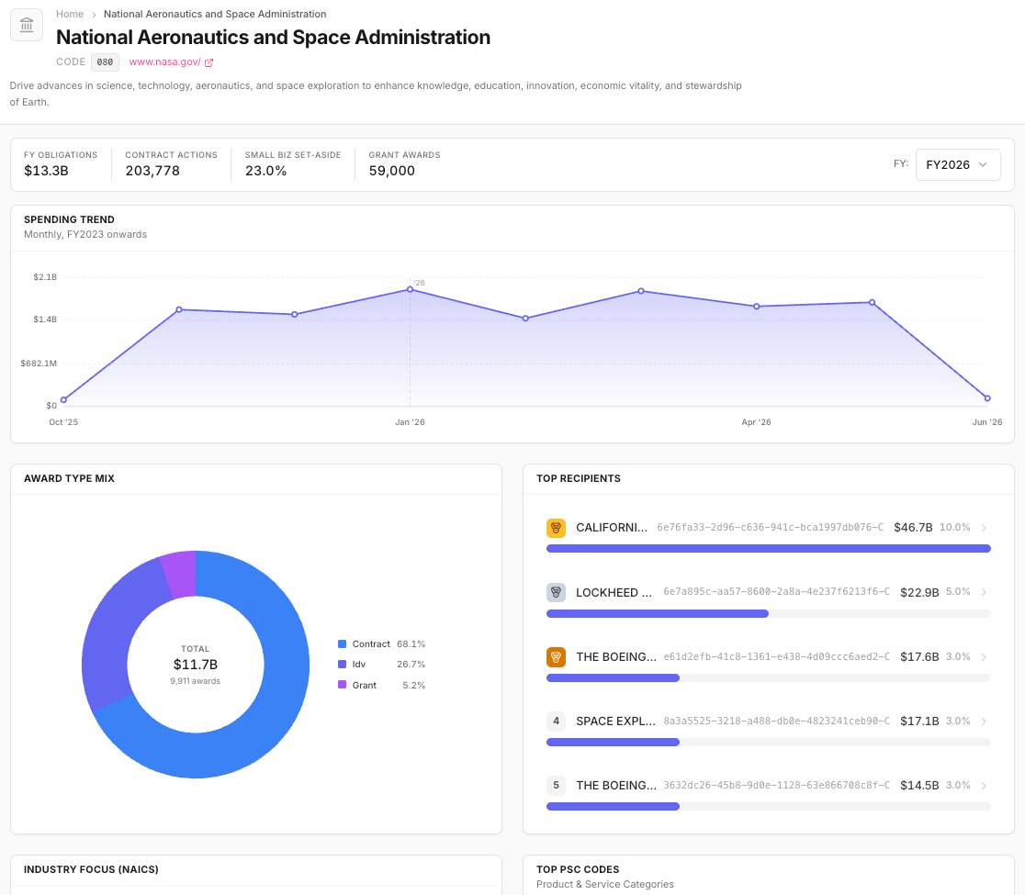Click the Apr '26 data point on trend chart
The width and height of the screenshot is (1025, 895).
click(x=756, y=307)
